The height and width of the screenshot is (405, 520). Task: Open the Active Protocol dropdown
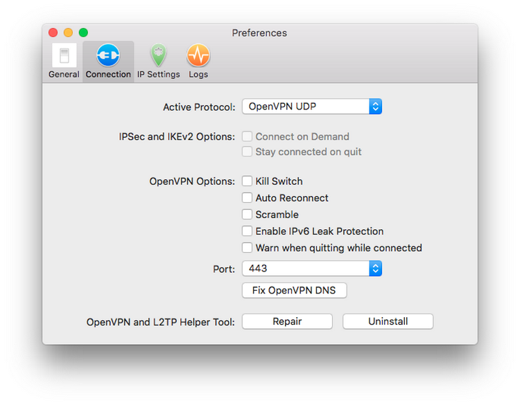[x=312, y=107]
